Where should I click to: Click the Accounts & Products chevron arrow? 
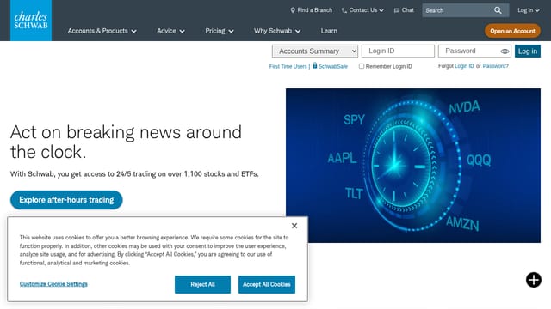[x=134, y=31]
